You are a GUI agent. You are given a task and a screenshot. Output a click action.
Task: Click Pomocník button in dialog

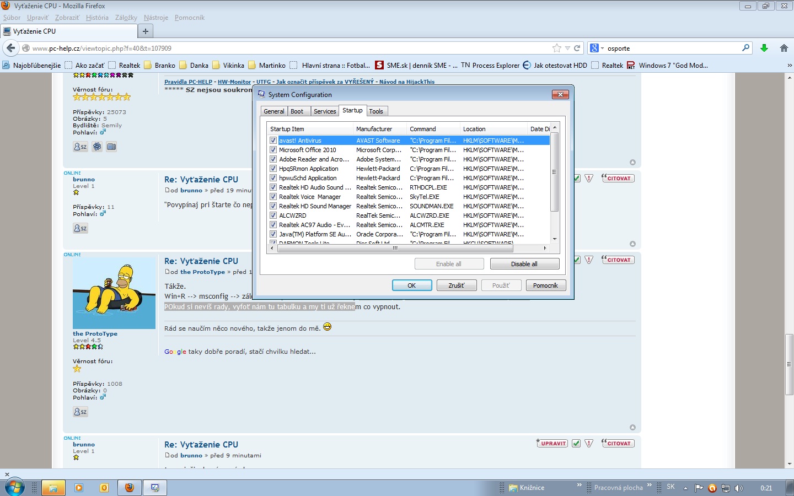pos(546,285)
